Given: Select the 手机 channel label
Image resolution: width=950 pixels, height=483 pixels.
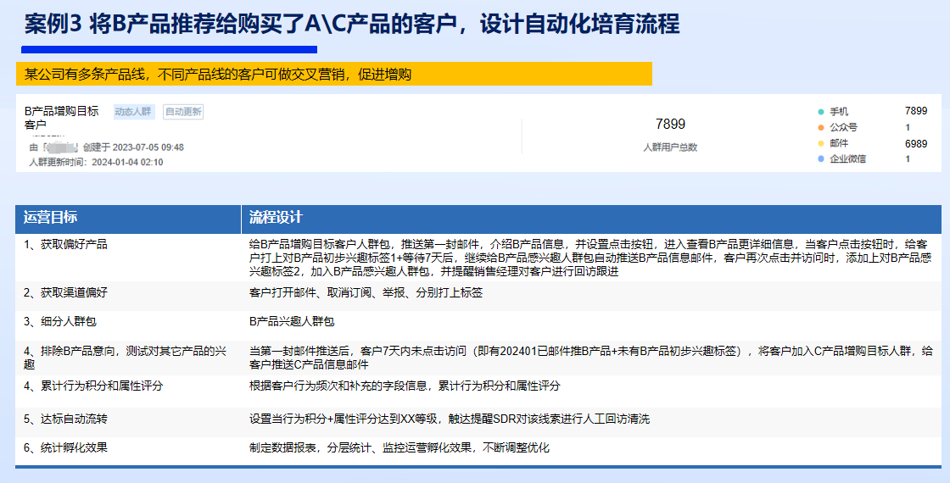Looking at the screenshot, I should (x=839, y=112).
